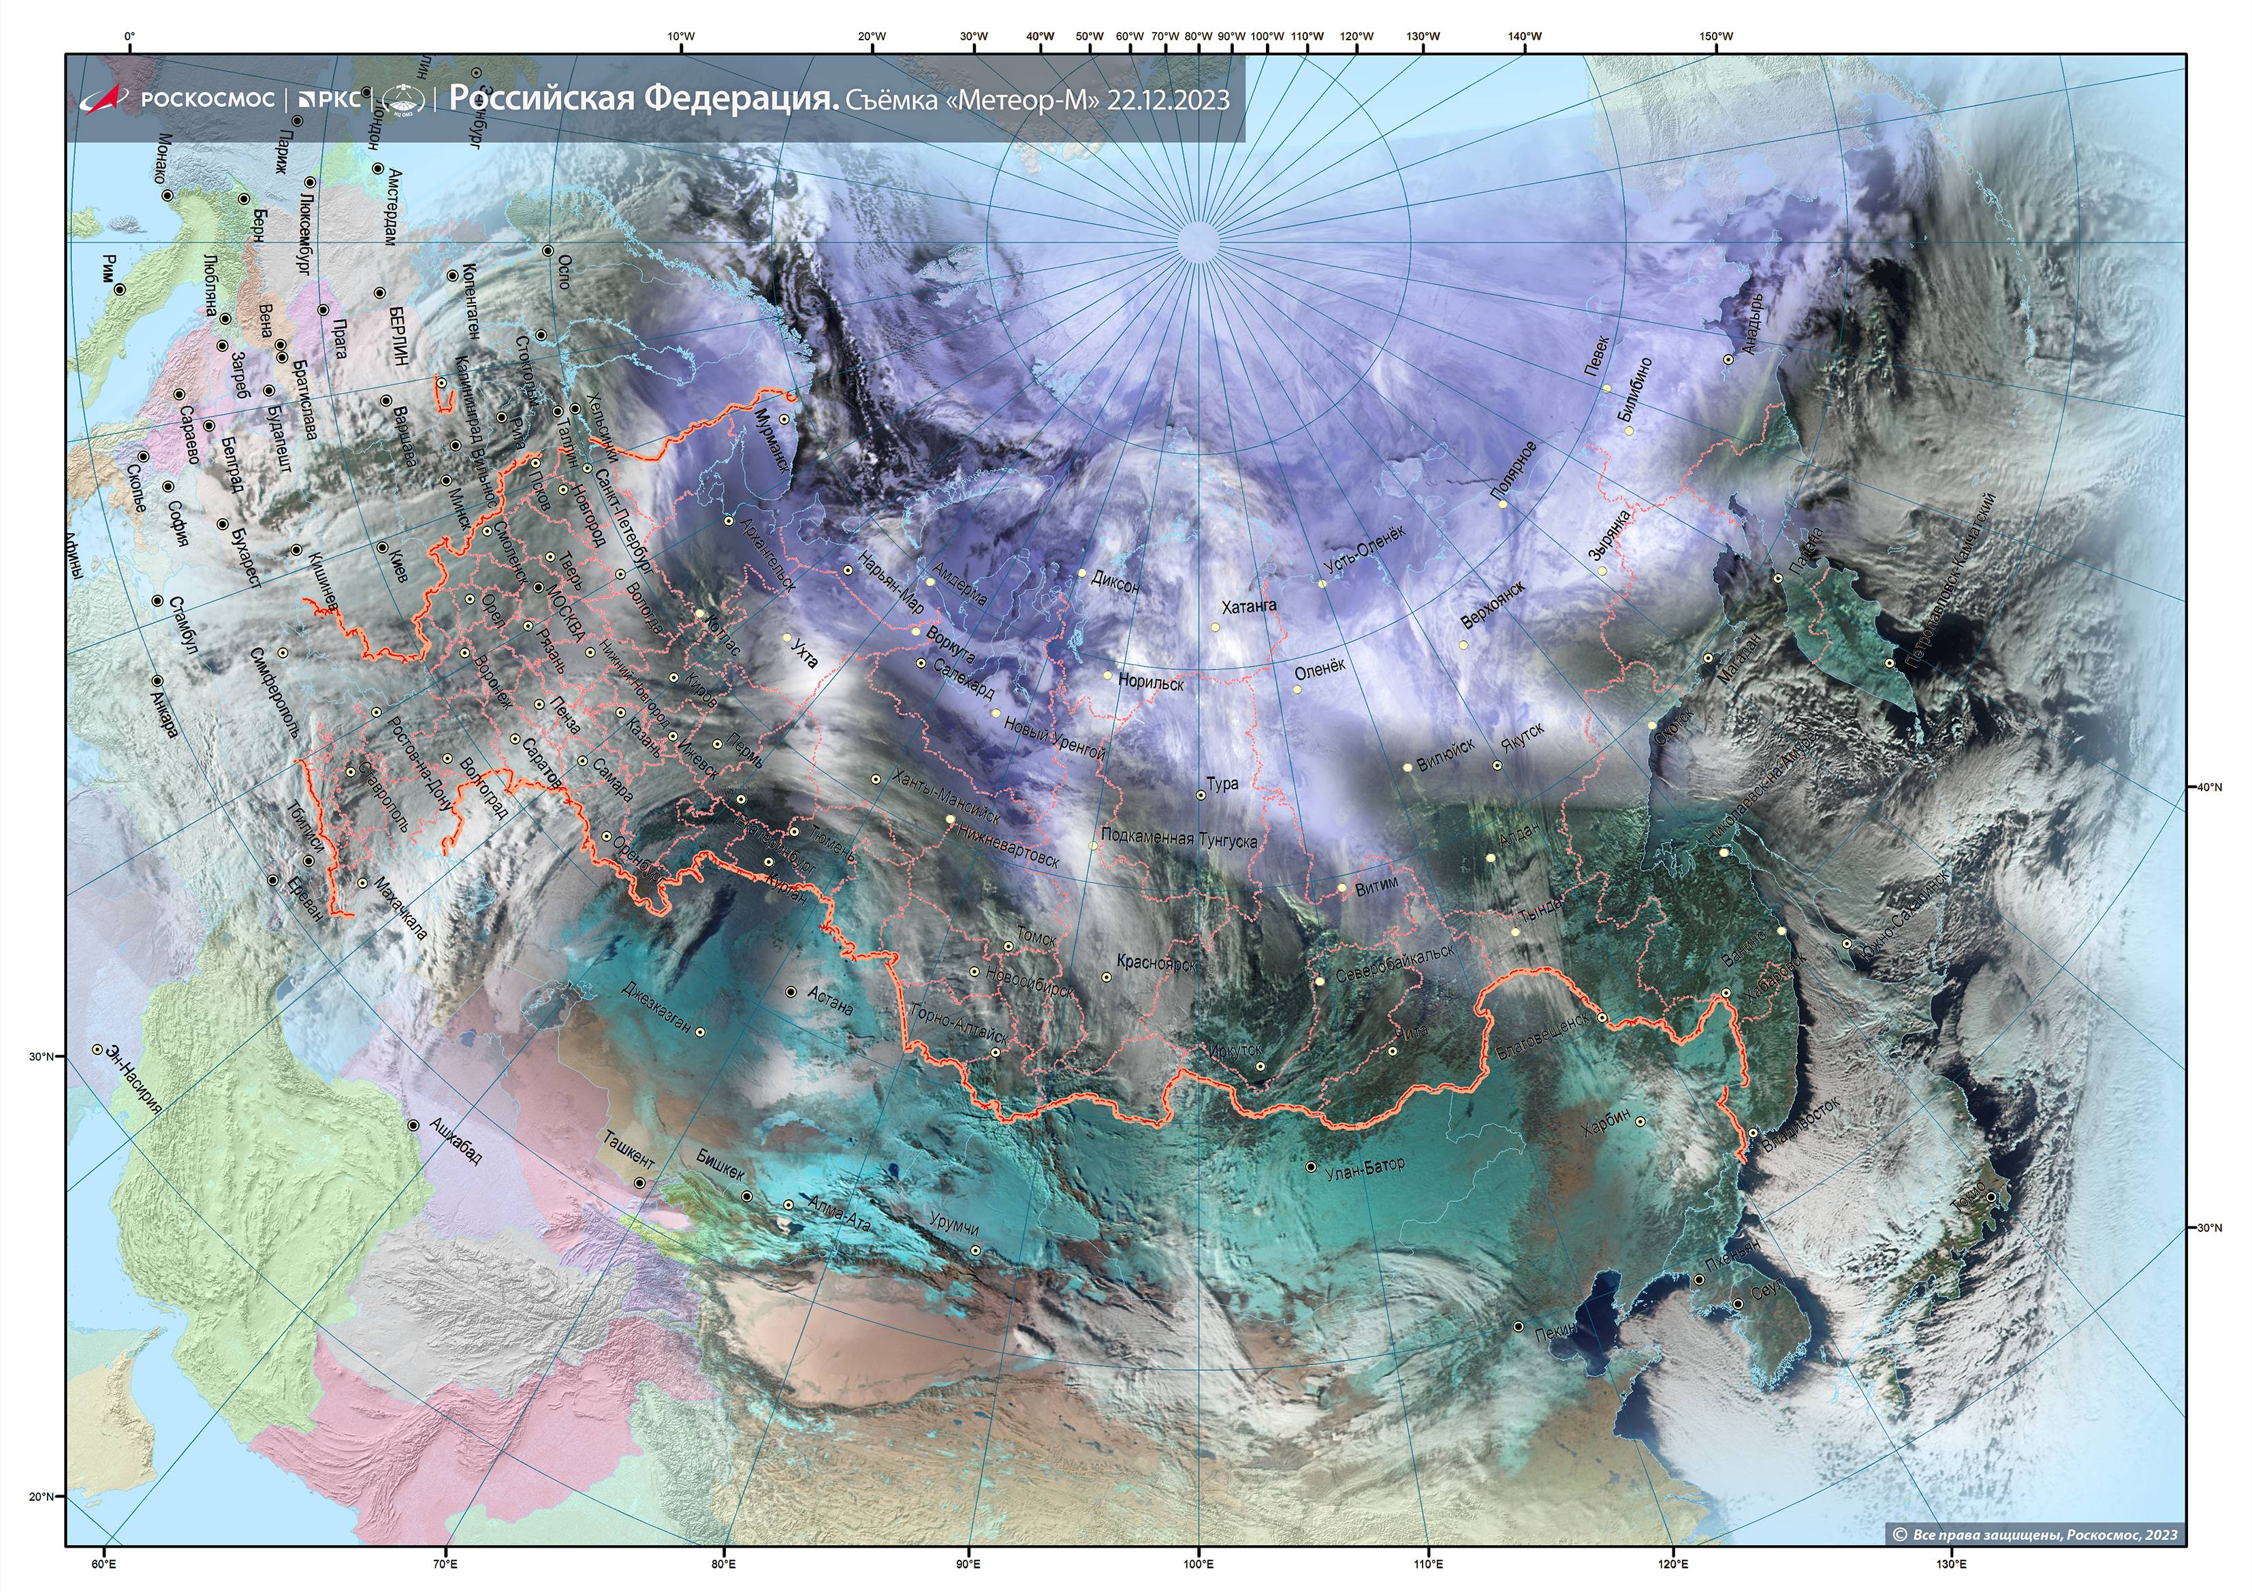Select the Murmansk city marker
Viewport: 2252px width, 1592px height.
[x=784, y=419]
